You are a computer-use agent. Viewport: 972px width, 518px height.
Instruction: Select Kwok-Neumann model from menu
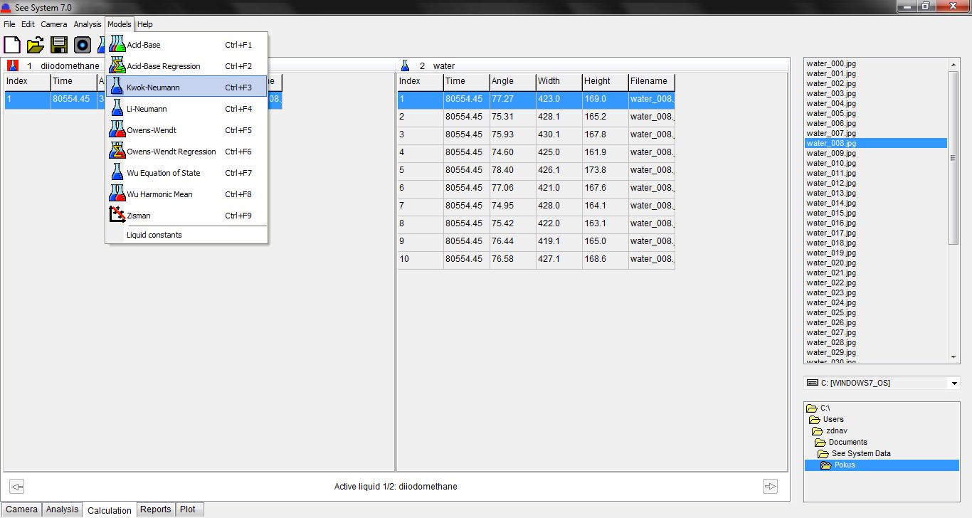coord(153,88)
